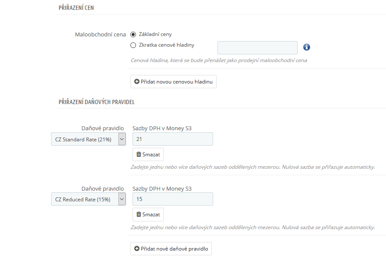The height and width of the screenshot is (257, 386).
Task: Click Daňové pravidlo label above Standard Rate dropdown
Action: click(x=103, y=128)
